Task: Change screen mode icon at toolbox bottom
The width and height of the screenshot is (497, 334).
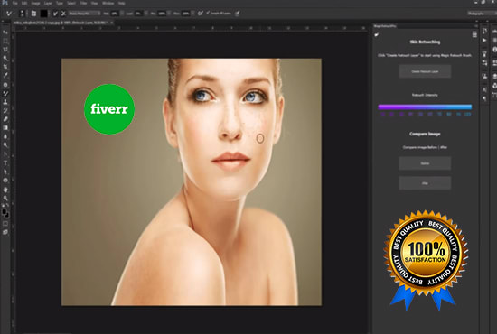Action: [x=5, y=232]
